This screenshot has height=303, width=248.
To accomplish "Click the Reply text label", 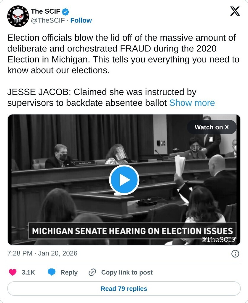I will [x=69, y=272].
